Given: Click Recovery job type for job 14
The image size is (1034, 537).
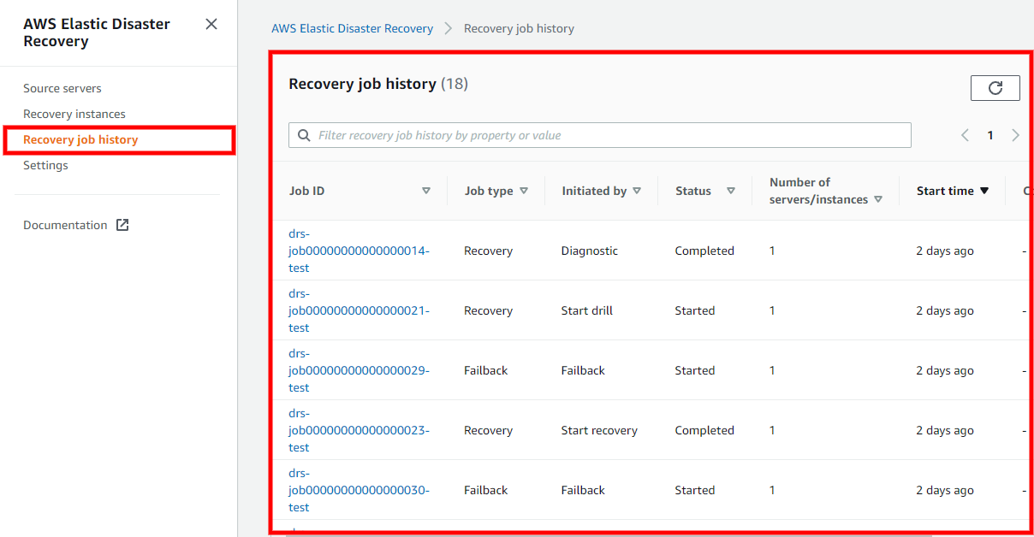Looking at the screenshot, I should click(x=489, y=251).
